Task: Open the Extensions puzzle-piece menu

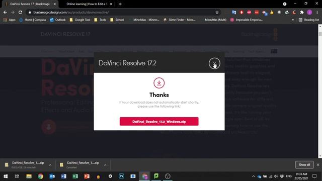Action: pyautogui.click(x=302, y=12)
